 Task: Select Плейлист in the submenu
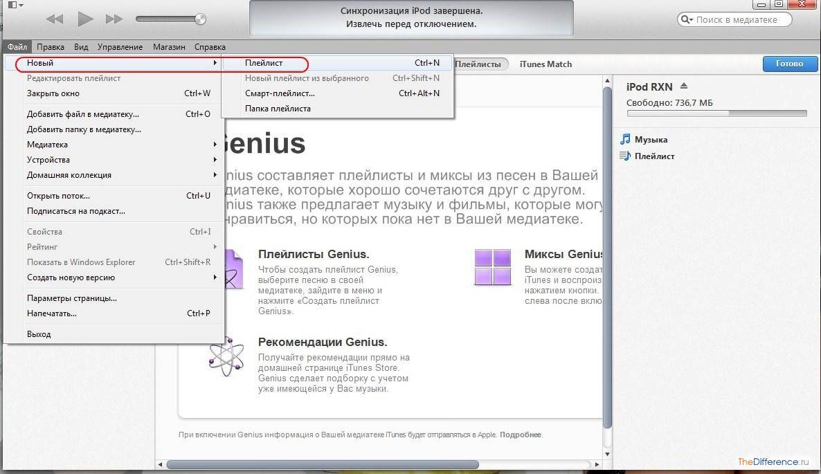338,63
